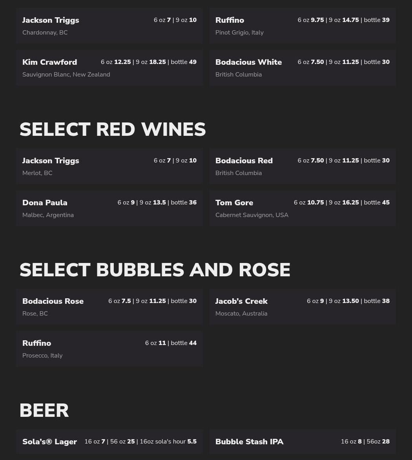Click the Beer section heading
The image size is (412, 460).
point(44,411)
